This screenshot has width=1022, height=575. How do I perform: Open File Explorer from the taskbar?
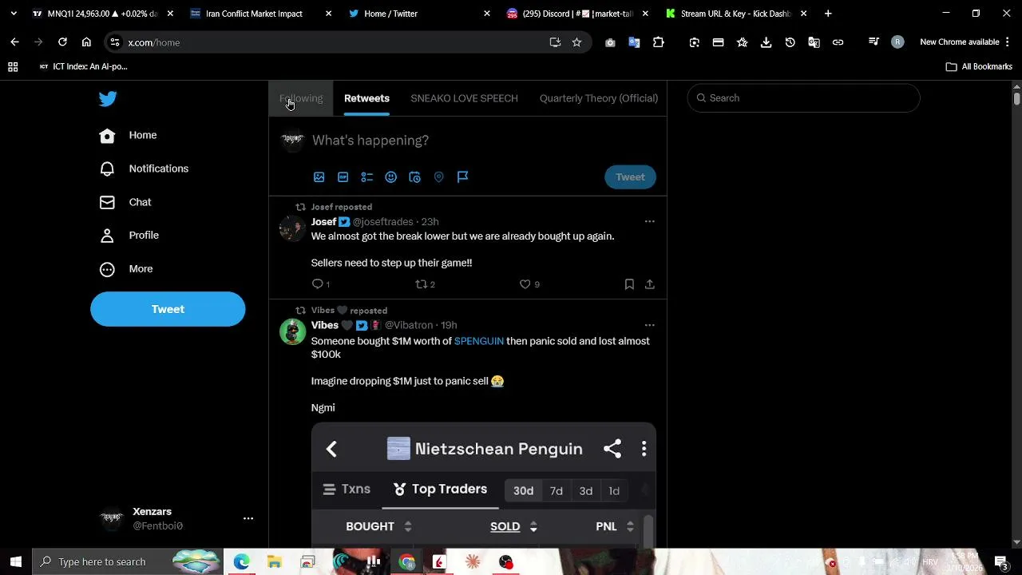tap(274, 562)
